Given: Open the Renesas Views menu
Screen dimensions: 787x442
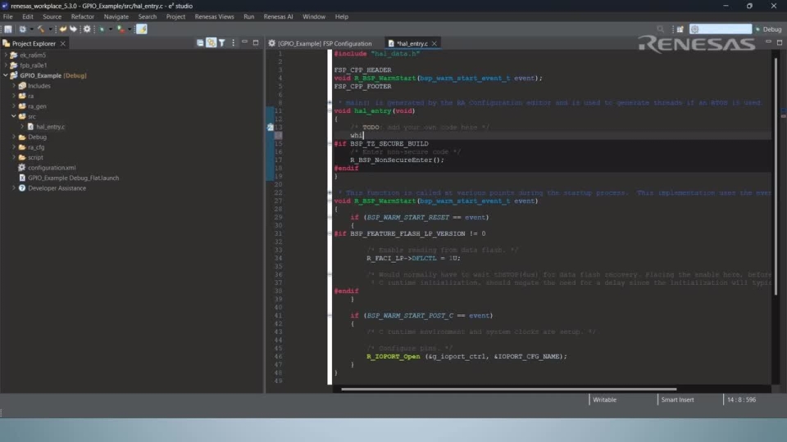Looking at the screenshot, I should pyautogui.click(x=214, y=16).
